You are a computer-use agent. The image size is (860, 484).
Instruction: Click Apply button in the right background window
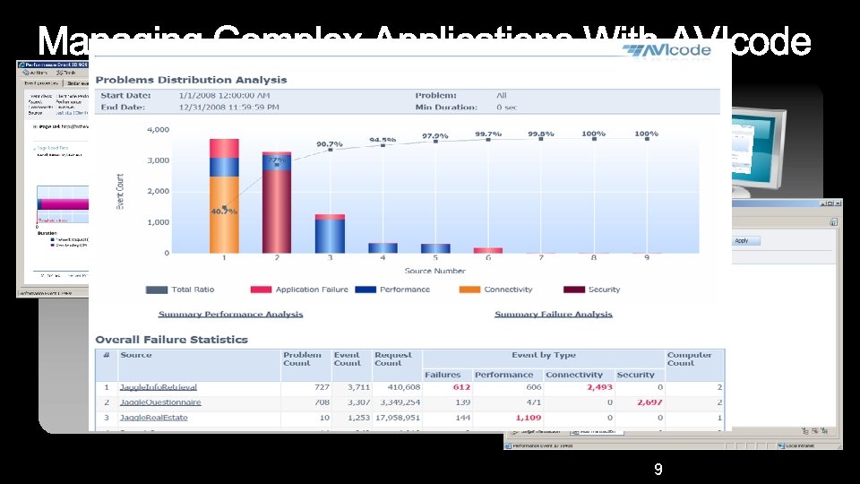[x=746, y=240]
